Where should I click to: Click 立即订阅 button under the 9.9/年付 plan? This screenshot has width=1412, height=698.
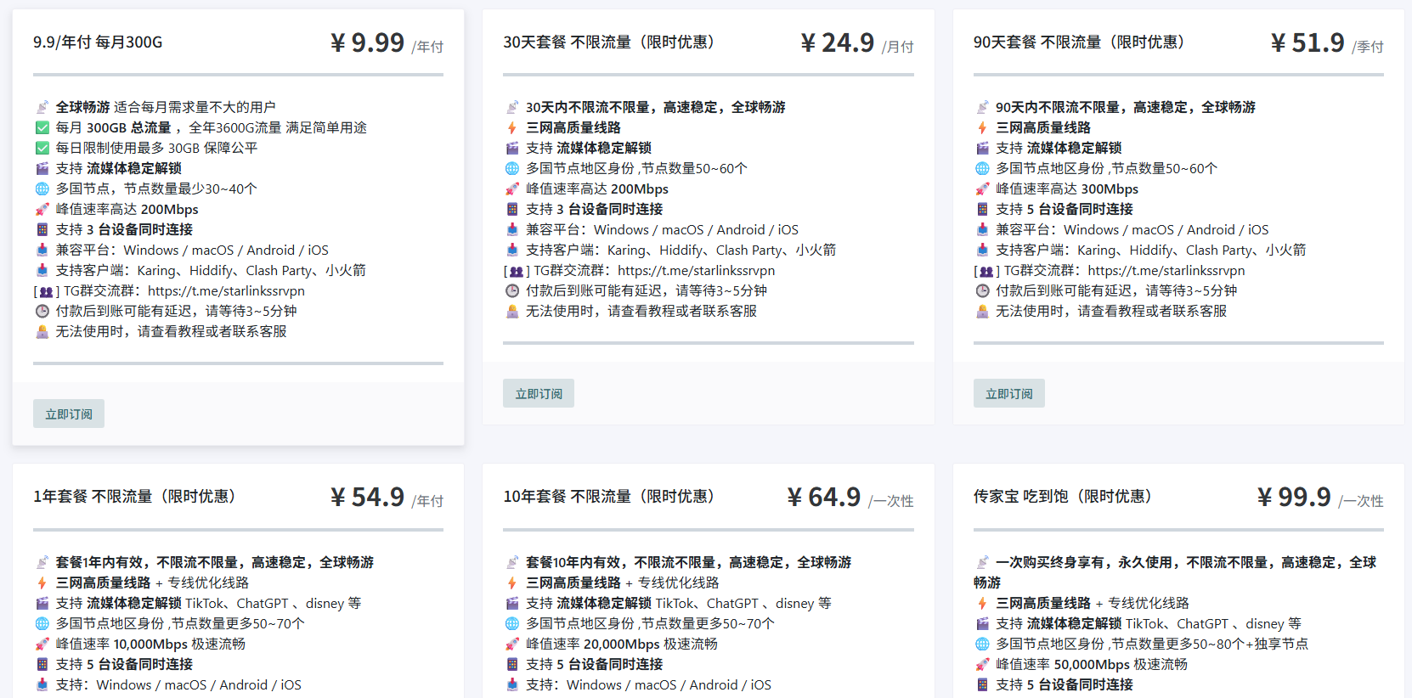tap(69, 414)
